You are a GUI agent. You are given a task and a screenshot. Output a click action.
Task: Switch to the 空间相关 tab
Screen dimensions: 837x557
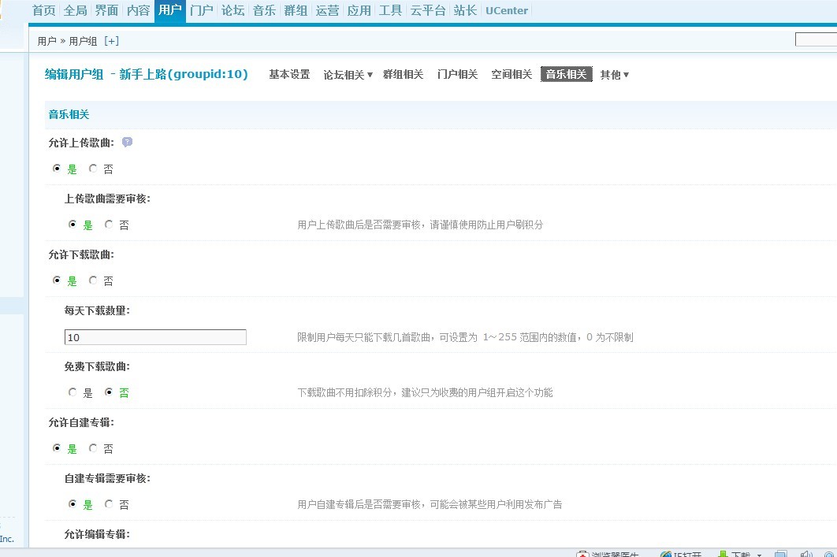point(511,75)
